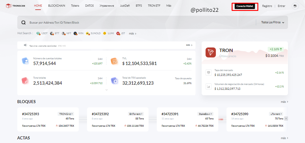Image resolution: width=305 pixels, height=143 pixels.
Task: Click the 60 Txns text
Action: tap(70, 119)
